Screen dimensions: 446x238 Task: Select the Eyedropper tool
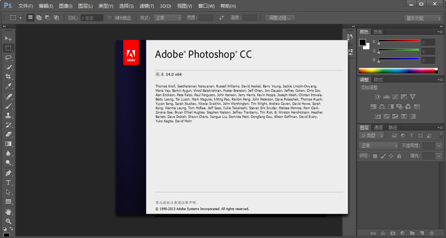click(8, 86)
